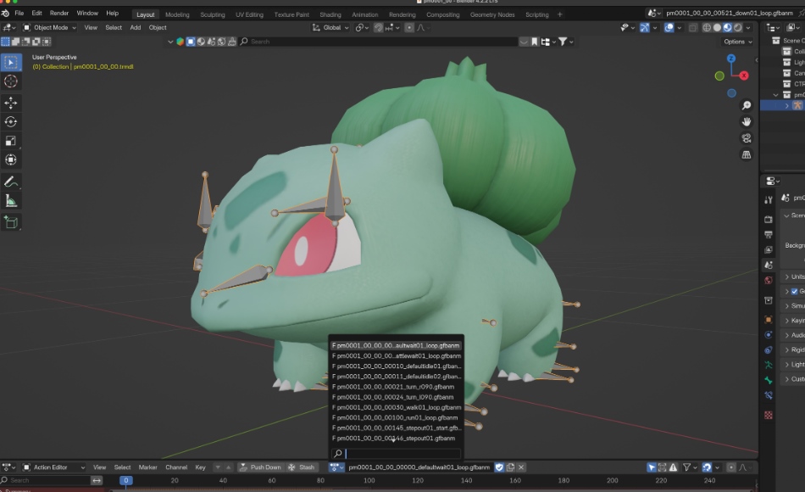Open the Options dropdown in viewport
The image size is (805, 492).
738,42
